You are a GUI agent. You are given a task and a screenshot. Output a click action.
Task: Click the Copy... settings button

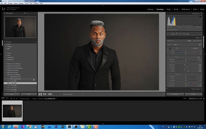click(12, 94)
